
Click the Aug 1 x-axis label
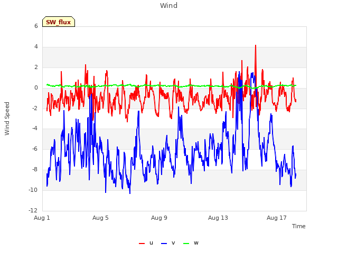[x=42, y=218]
